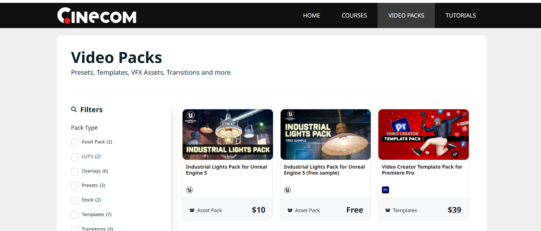Click box icon beside Free Asset Pack
Screen dimensions: 541x231
(x=290, y=210)
